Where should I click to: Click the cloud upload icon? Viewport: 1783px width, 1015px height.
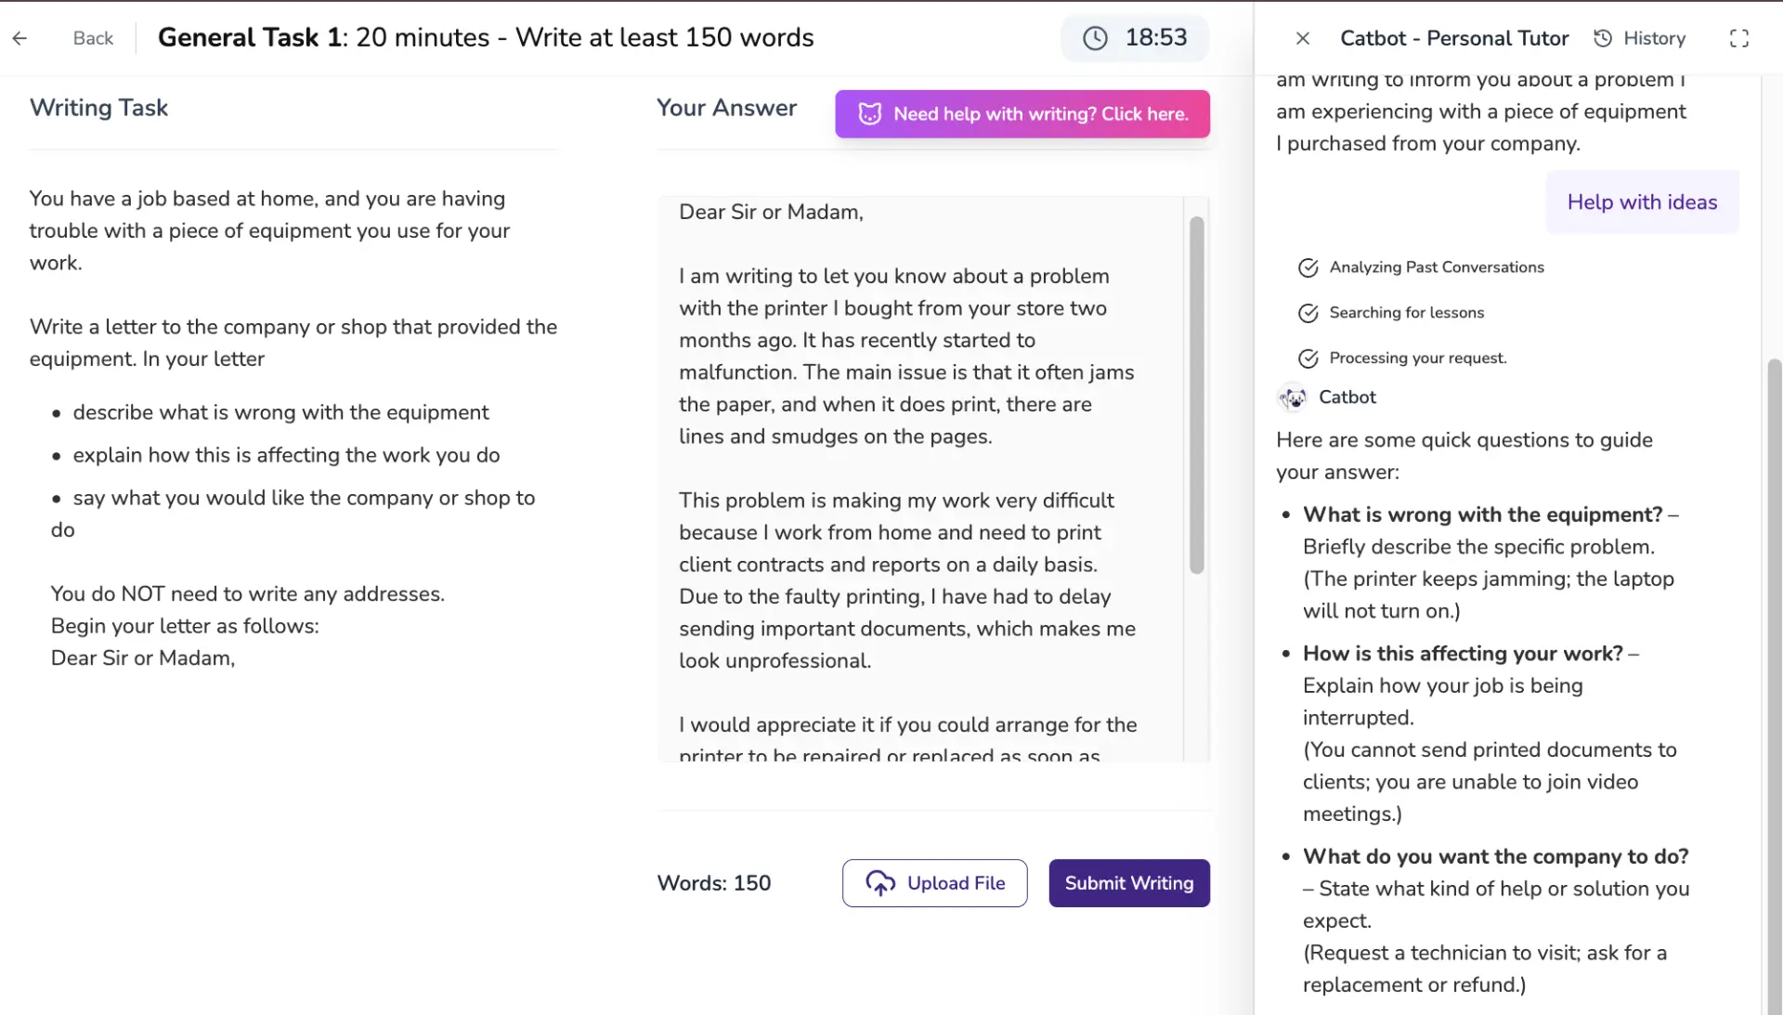point(880,883)
